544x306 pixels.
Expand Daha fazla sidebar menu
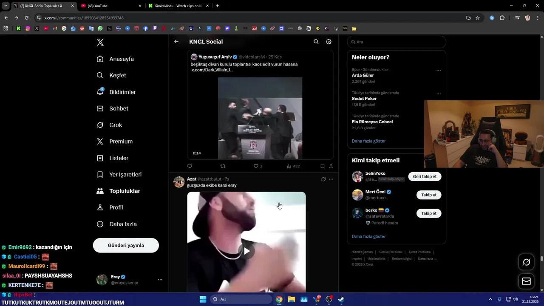(116, 224)
